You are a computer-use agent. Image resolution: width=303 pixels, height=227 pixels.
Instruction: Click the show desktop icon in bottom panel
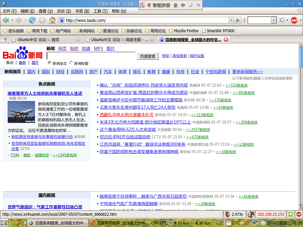pyautogui.click(x=4, y=223)
